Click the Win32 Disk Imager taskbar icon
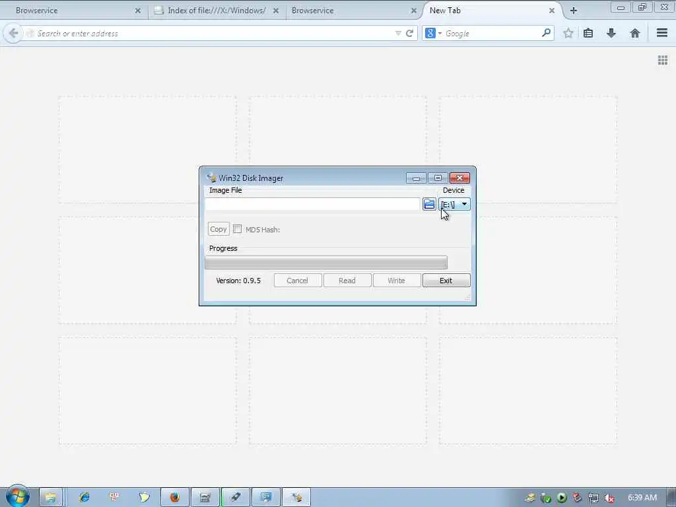The width and height of the screenshot is (676, 507). pos(296,497)
